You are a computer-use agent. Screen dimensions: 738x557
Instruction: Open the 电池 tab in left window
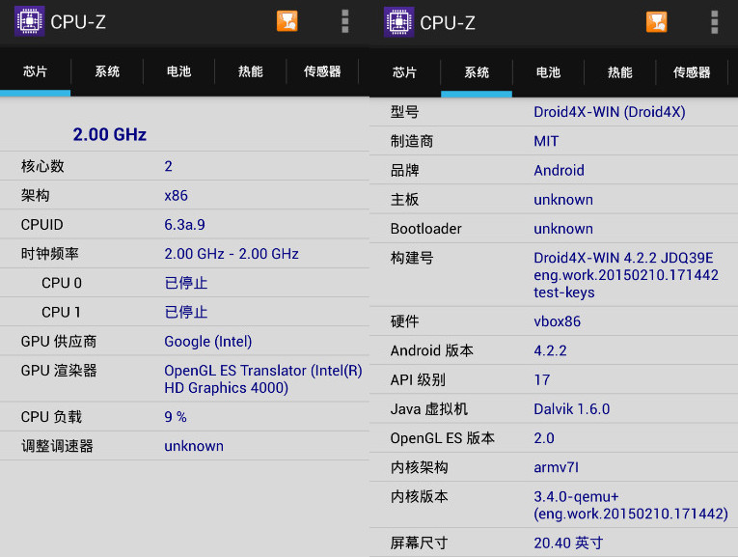178,71
